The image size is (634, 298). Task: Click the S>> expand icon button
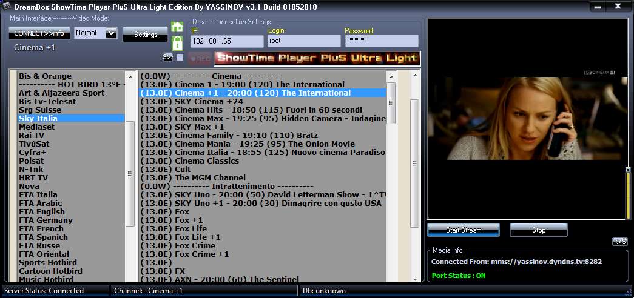click(168, 57)
